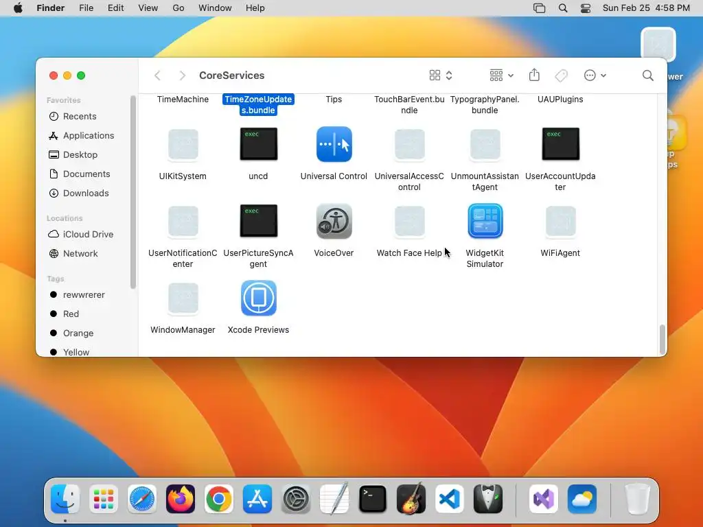This screenshot has height=527, width=703.
Task: Click the TouchBarEvent.bundle label
Action: point(409,104)
